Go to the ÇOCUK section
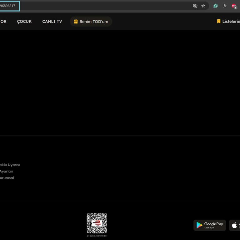 click(24, 22)
